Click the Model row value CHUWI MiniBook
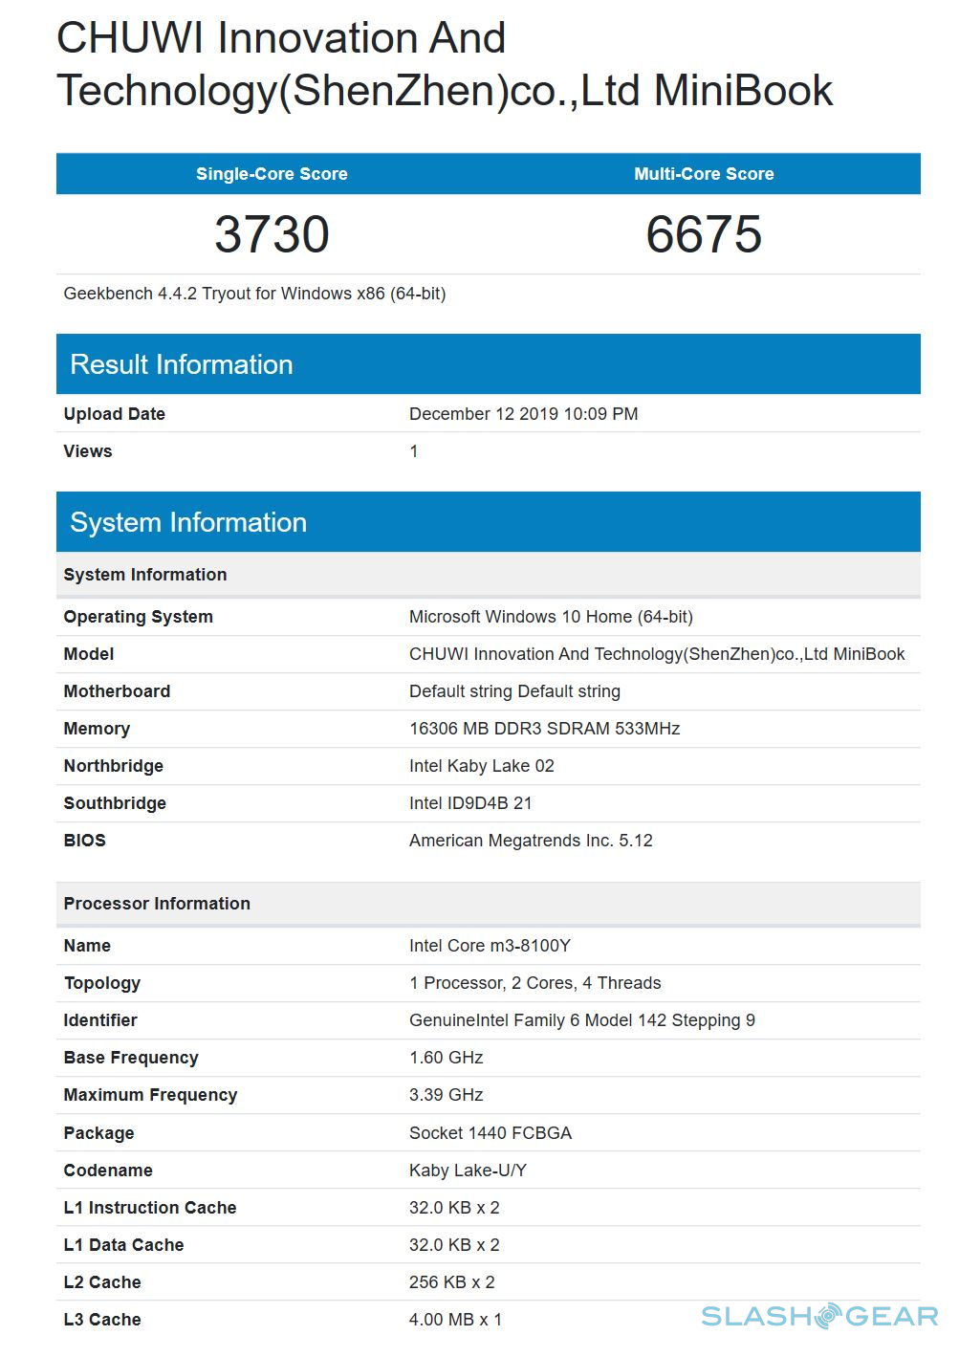This screenshot has width=959, height=1357. 656,654
